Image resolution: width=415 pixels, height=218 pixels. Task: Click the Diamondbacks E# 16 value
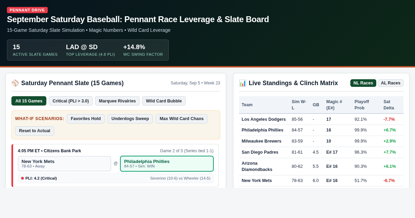coord(332,167)
